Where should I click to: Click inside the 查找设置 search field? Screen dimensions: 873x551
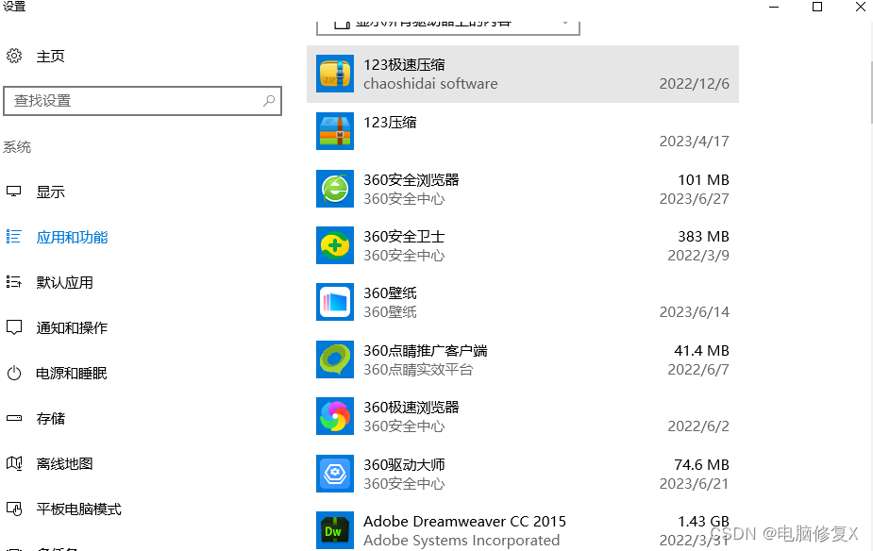143,101
